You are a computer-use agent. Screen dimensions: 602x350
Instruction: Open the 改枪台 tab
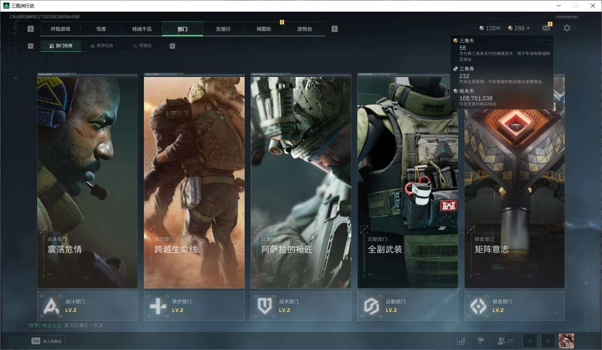[x=304, y=29]
